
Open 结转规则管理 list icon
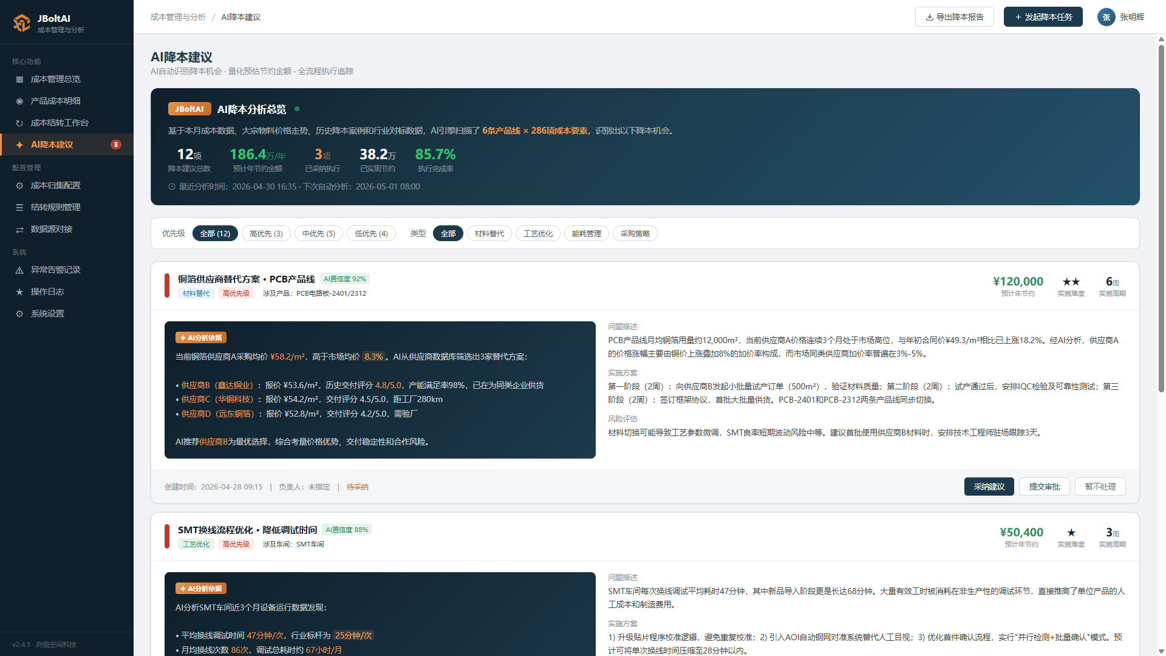[x=19, y=208]
